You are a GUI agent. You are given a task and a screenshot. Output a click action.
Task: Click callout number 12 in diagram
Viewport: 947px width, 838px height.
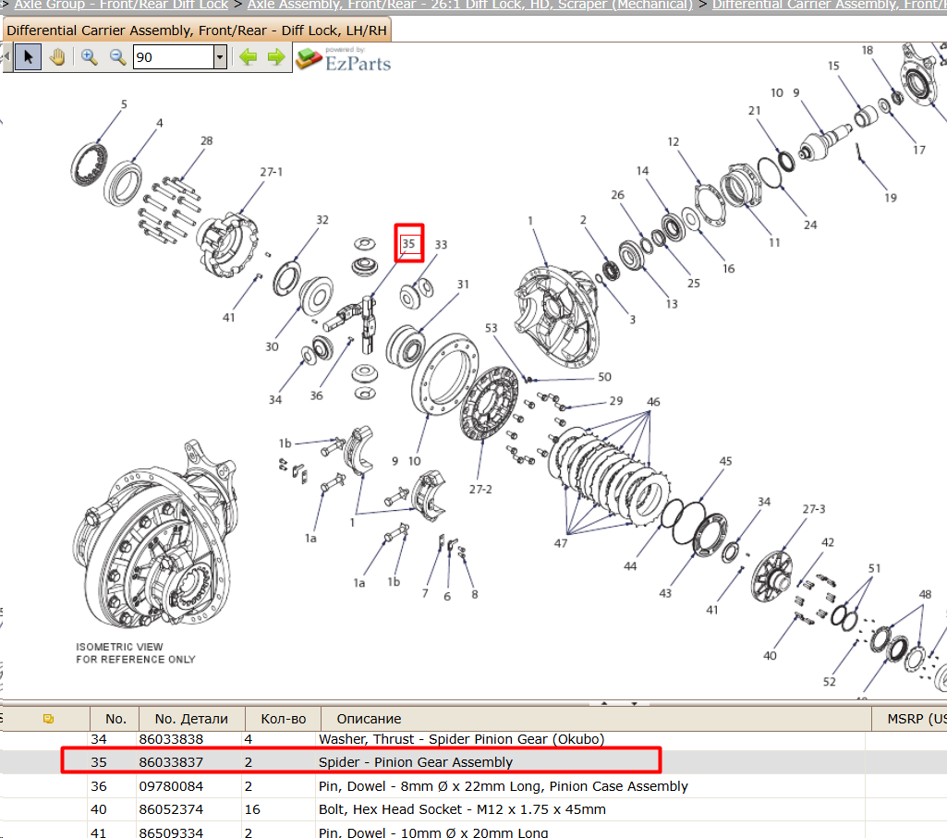click(x=673, y=142)
